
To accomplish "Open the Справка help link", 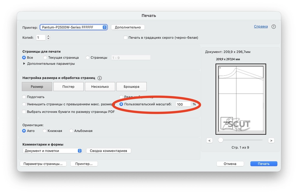I will 261,26.
